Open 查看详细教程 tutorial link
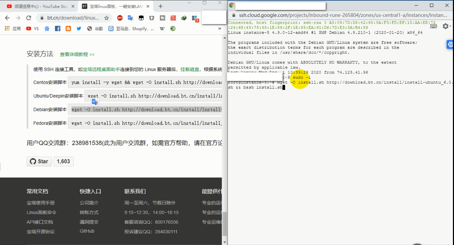This screenshot has width=454, height=245. pyautogui.click(x=77, y=54)
